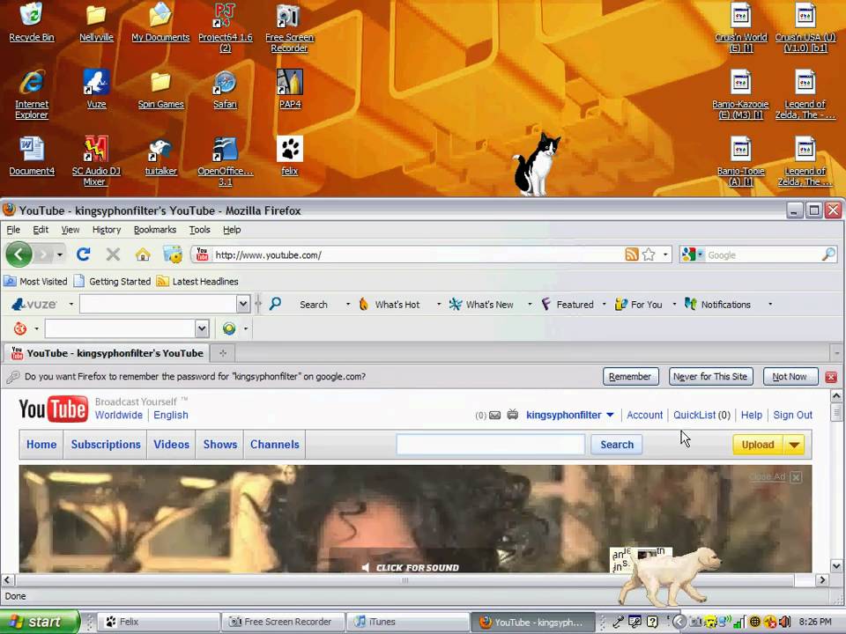Expand What's Hot dropdown arrow
Viewport: 846px width, 634px height.
(439, 304)
